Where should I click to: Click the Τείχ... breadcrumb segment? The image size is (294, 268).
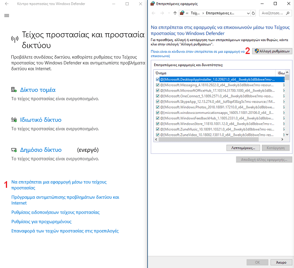pos(195,13)
